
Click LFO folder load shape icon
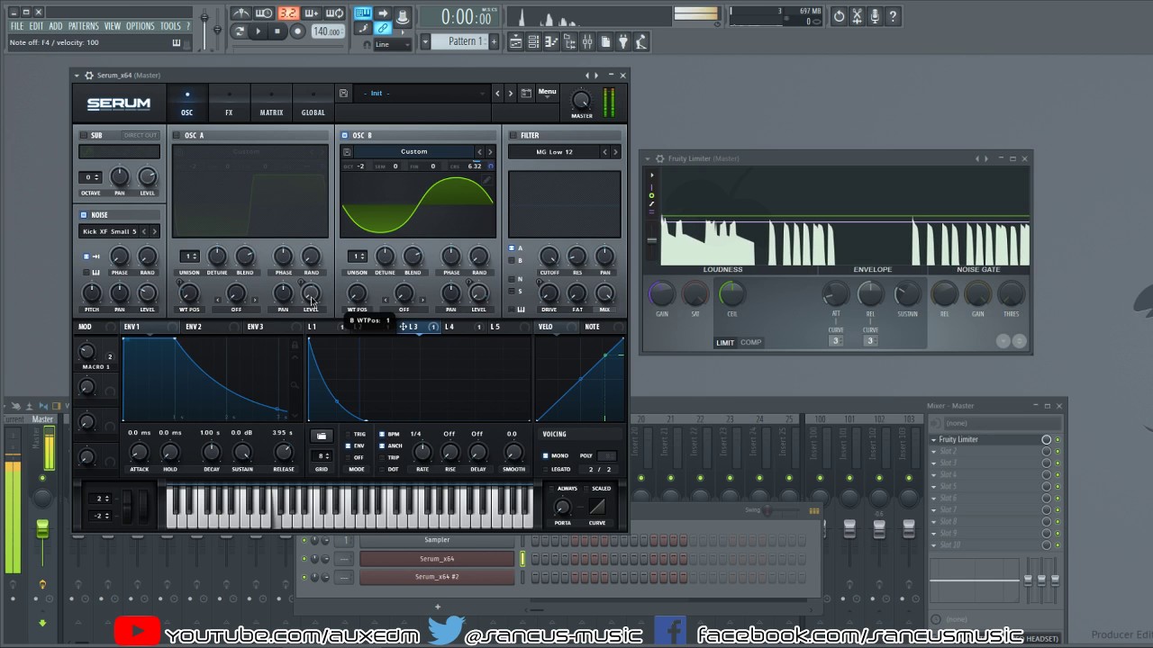tap(322, 436)
